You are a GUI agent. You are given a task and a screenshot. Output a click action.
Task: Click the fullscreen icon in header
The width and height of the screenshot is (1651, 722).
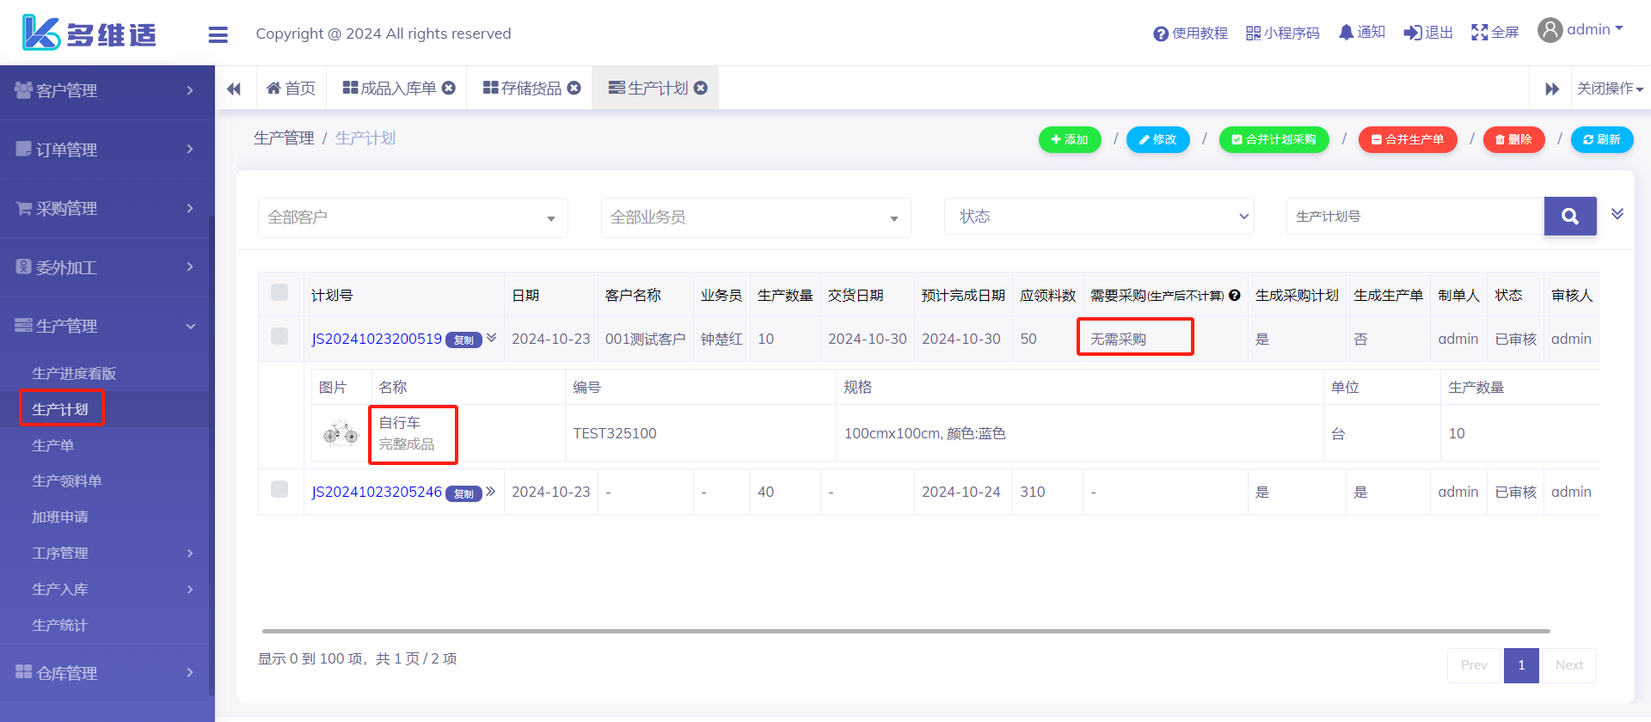tap(1479, 33)
